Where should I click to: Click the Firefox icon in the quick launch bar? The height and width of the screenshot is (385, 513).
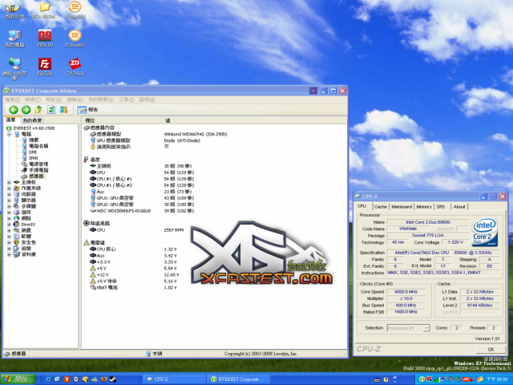coord(104,379)
